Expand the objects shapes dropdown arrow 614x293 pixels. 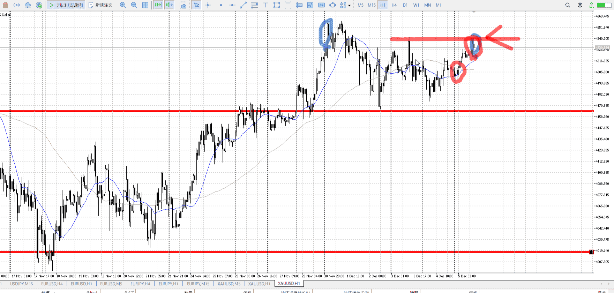click(x=349, y=6)
